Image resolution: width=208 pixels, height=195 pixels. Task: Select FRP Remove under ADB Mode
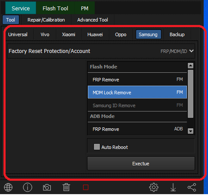point(137,129)
